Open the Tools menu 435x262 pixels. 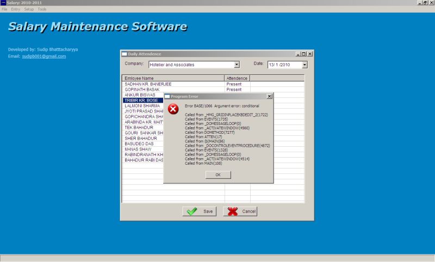click(x=42, y=9)
